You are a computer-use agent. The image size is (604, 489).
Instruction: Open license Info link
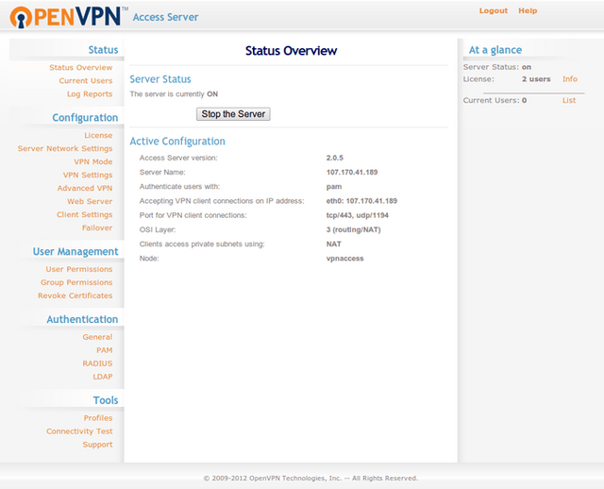pos(570,79)
